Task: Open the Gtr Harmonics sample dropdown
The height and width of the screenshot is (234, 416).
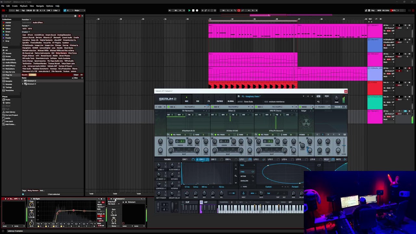Action: 188,111
